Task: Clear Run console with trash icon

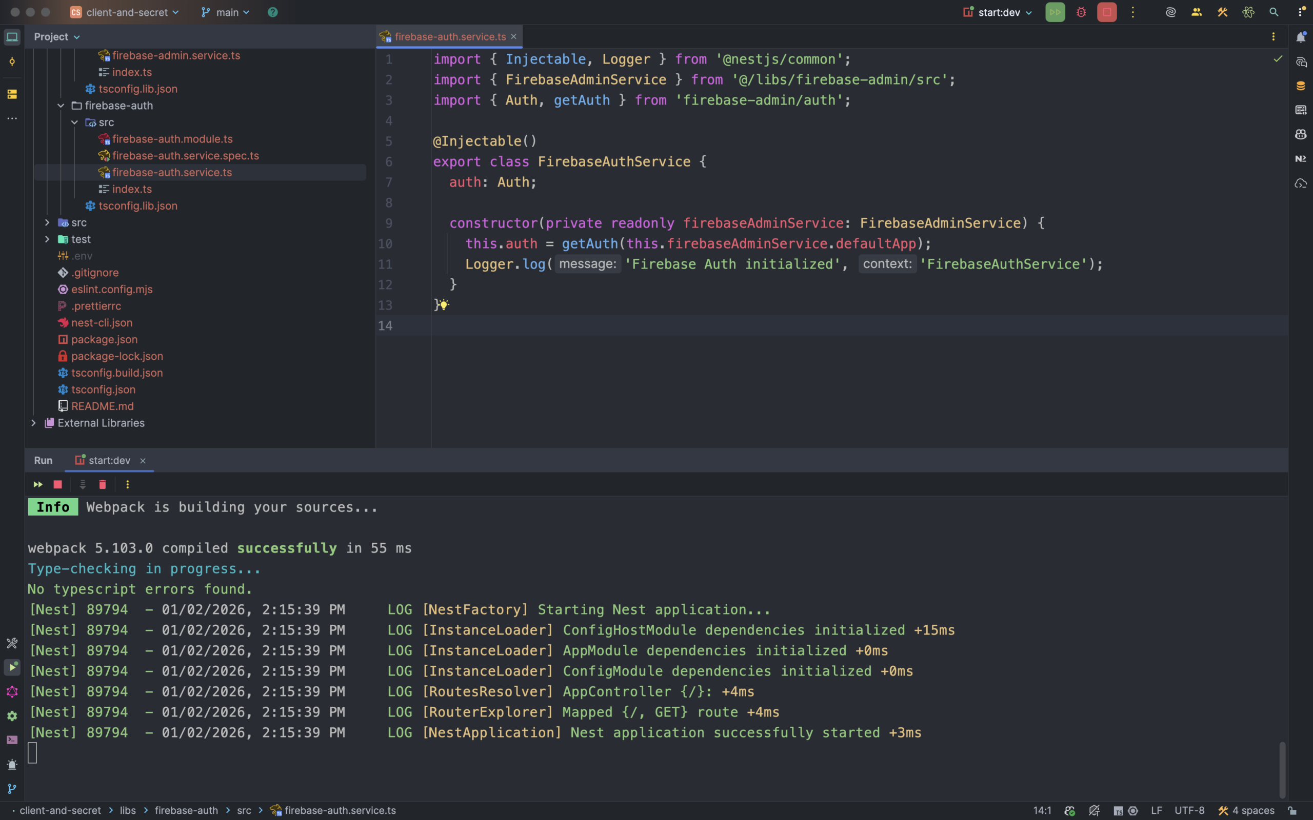Action: click(x=103, y=484)
